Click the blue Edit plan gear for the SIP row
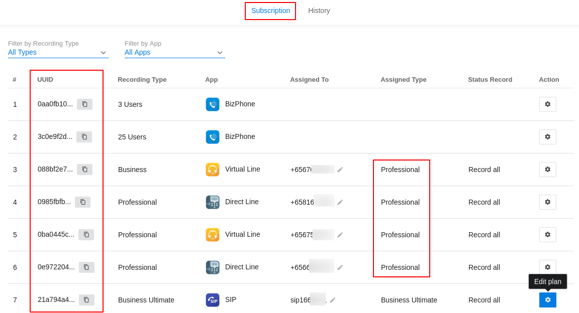 pyautogui.click(x=548, y=300)
